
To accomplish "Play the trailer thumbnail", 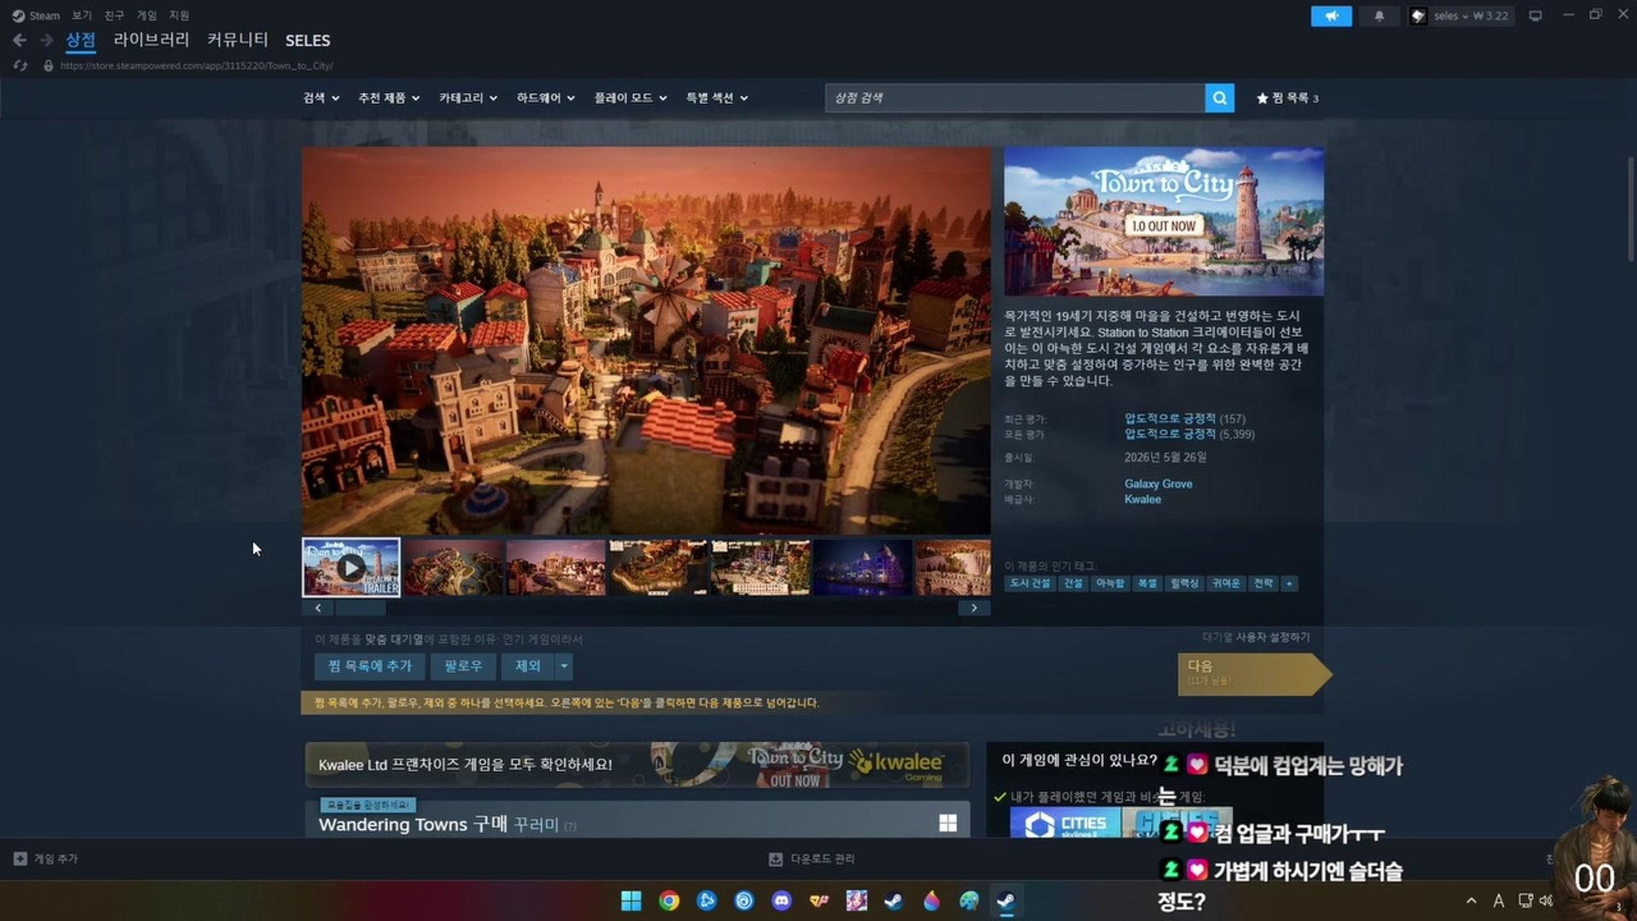I will click(x=351, y=567).
